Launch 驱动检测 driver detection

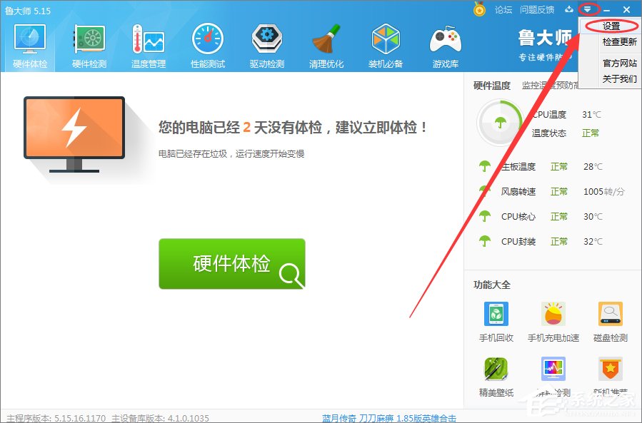point(266,43)
